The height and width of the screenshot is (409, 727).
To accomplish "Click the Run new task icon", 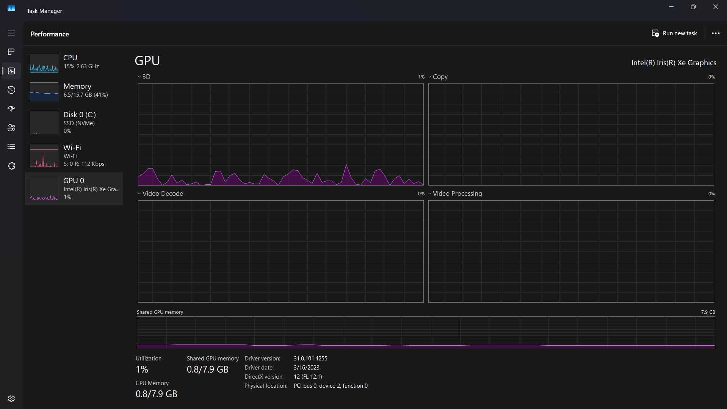I will [655, 33].
